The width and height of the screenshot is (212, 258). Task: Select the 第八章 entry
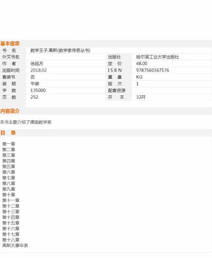coord(9,183)
